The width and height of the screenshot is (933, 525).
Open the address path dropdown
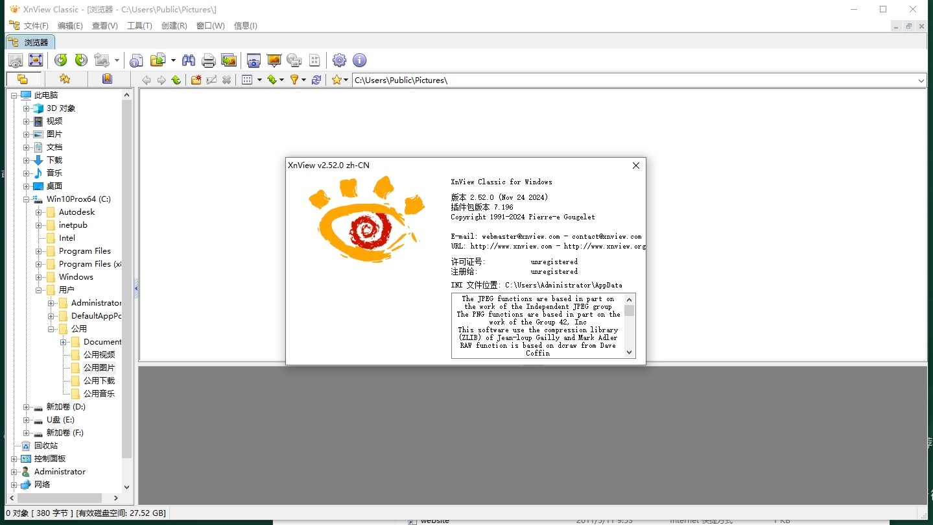[x=921, y=80]
